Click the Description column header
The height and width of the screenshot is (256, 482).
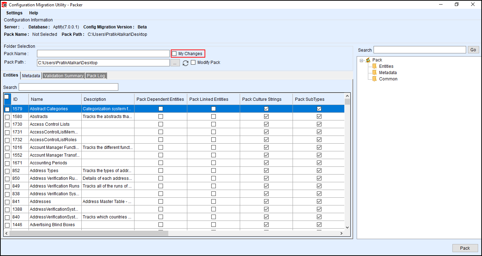click(x=108, y=99)
